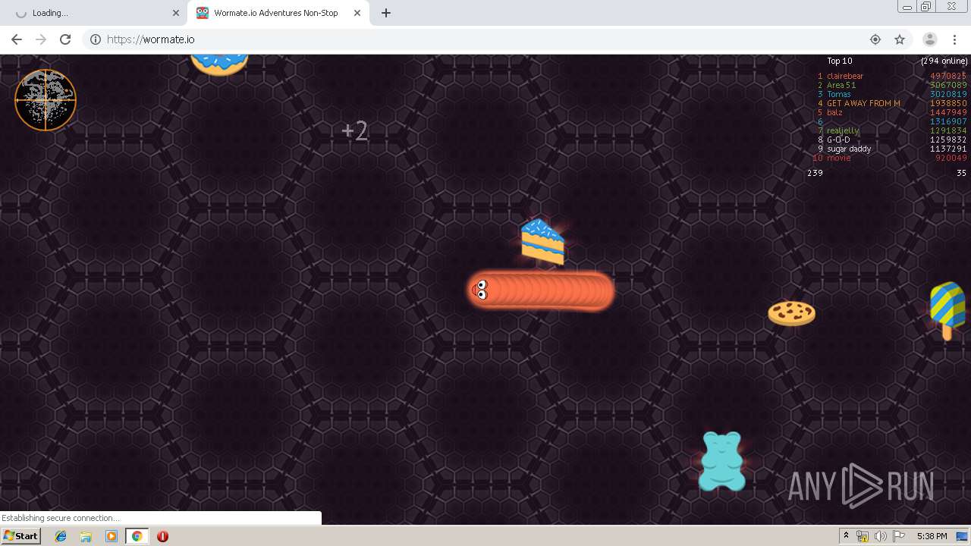Click the chocolate chip cookie food item

(x=791, y=313)
